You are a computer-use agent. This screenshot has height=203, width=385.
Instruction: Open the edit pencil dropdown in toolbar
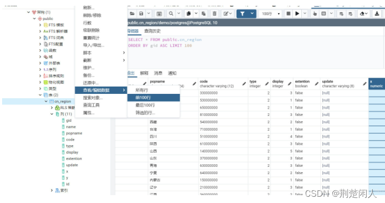pos(228,14)
